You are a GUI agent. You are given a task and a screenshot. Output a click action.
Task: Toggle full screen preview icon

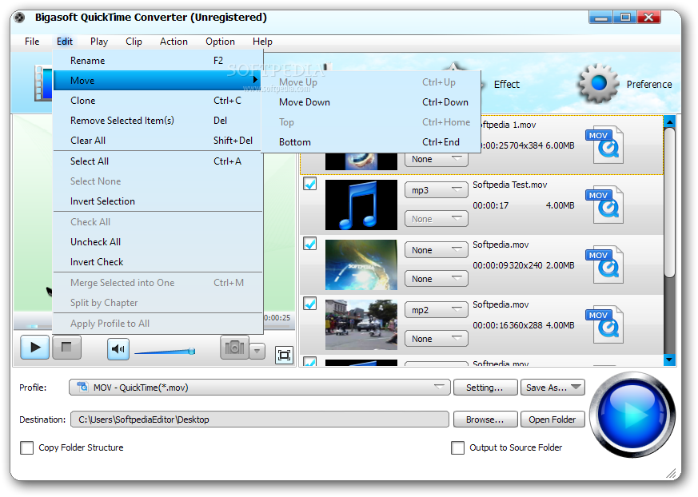coord(284,355)
